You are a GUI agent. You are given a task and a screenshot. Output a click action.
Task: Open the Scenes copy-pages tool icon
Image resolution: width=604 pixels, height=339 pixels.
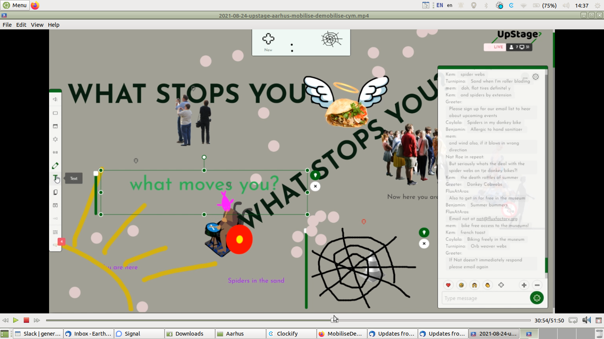(55, 192)
